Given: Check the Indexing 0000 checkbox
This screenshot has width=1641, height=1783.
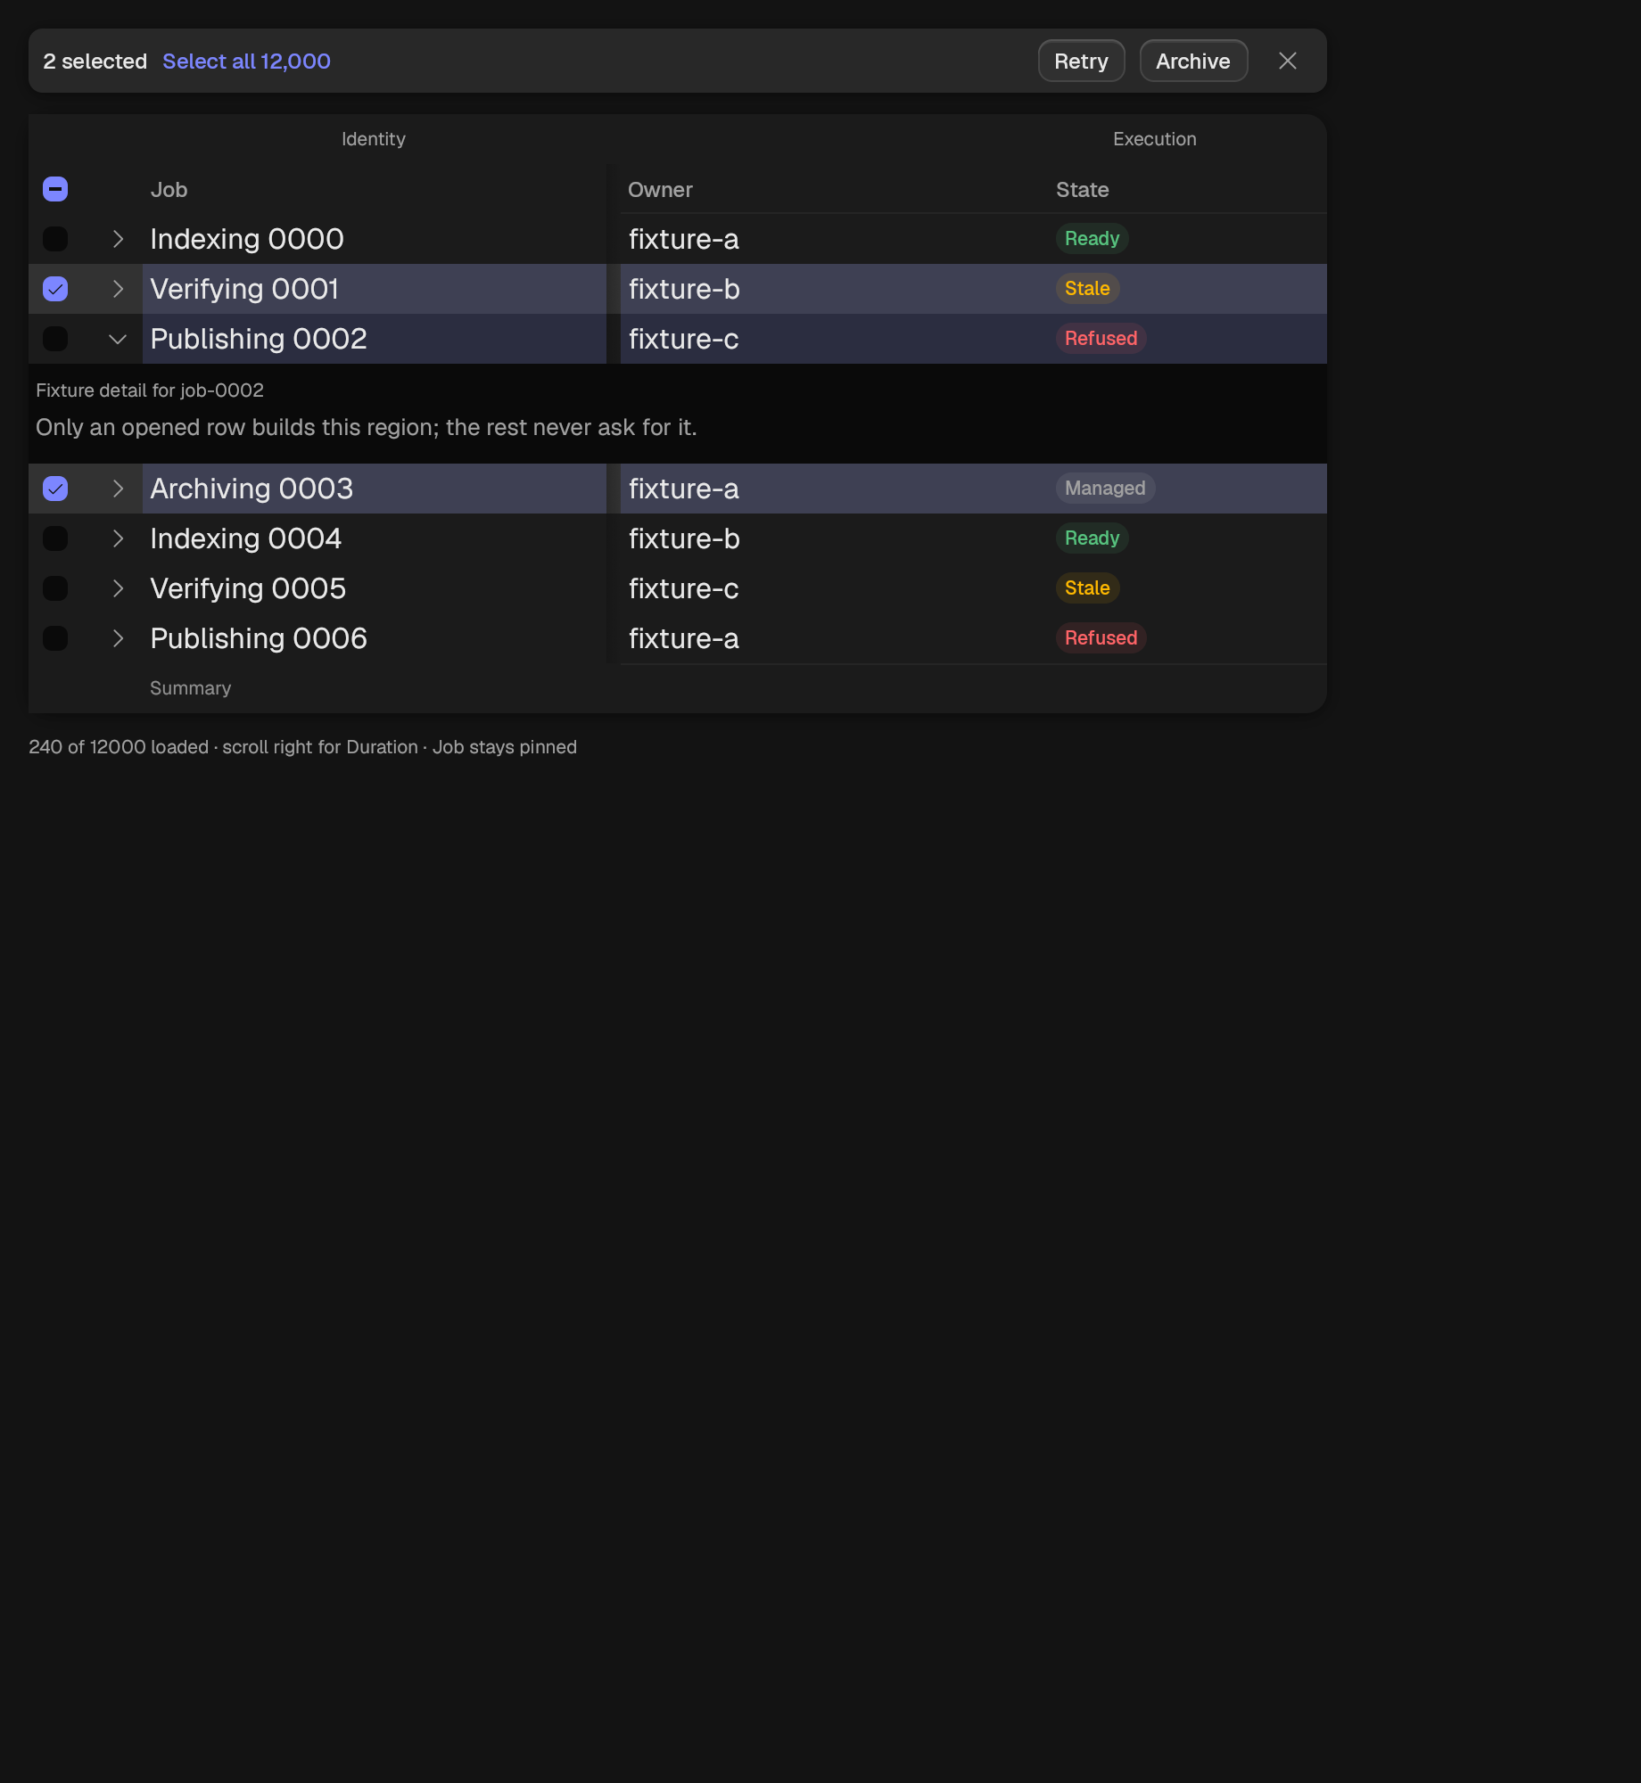Looking at the screenshot, I should pos(55,239).
